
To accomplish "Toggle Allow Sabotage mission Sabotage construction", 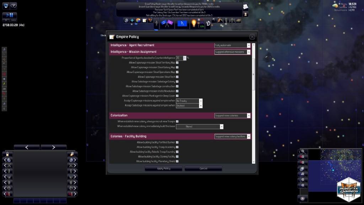I will coord(177,86).
